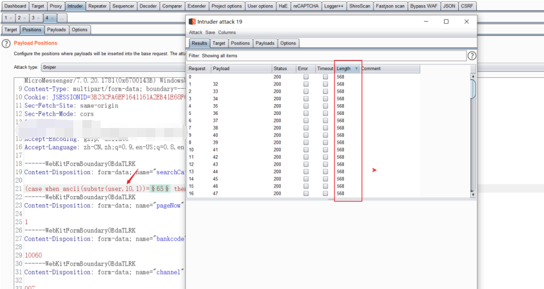Open the main Target tab
This screenshot has height=289, width=544.
pyautogui.click(x=38, y=6)
